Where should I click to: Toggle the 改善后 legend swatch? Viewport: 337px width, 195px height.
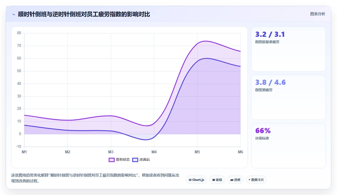click(x=135, y=160)
